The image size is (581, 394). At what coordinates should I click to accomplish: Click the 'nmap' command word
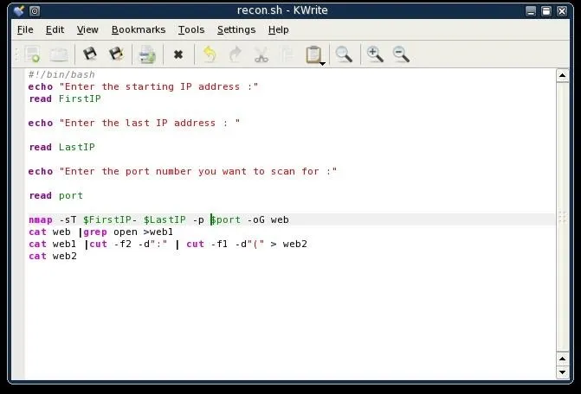[x=41, y=220]
